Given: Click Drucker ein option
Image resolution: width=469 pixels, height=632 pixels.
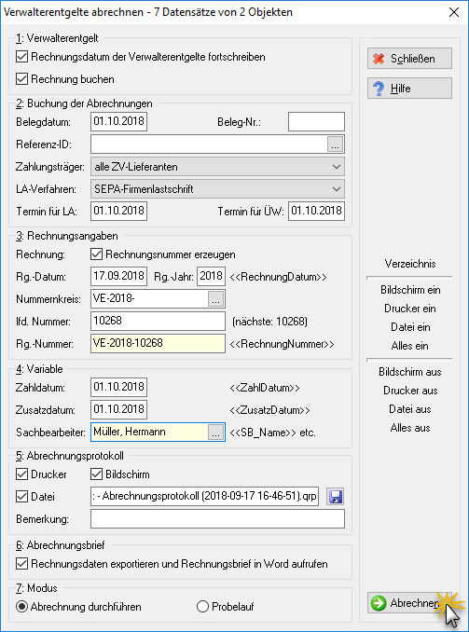Looking at the screenshot, I should pyautogui.click(x=409, y=309).
